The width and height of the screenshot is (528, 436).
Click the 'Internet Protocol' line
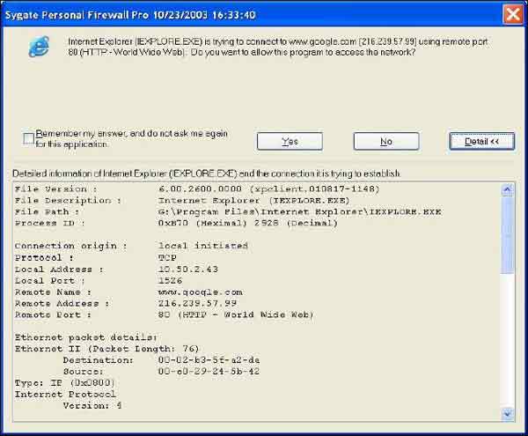[x=65, y=395]
